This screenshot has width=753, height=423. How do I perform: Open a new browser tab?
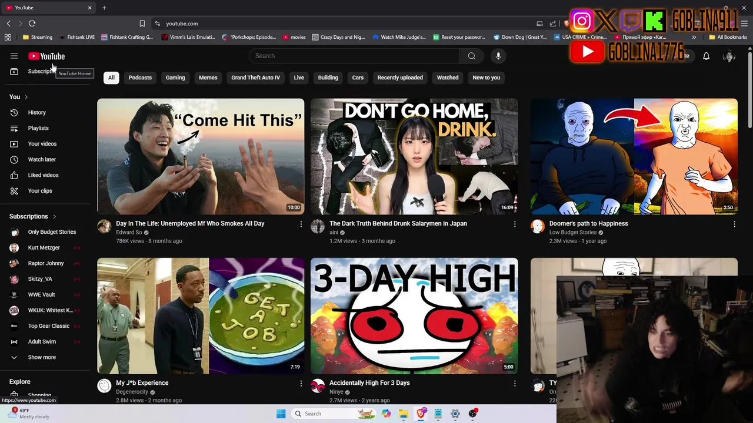pyautogui.click(x=104, y=8)
